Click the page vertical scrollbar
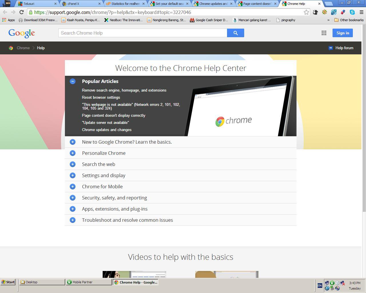Image resolution: width=366 pixels, height=293 pixels. click(364, 118)
